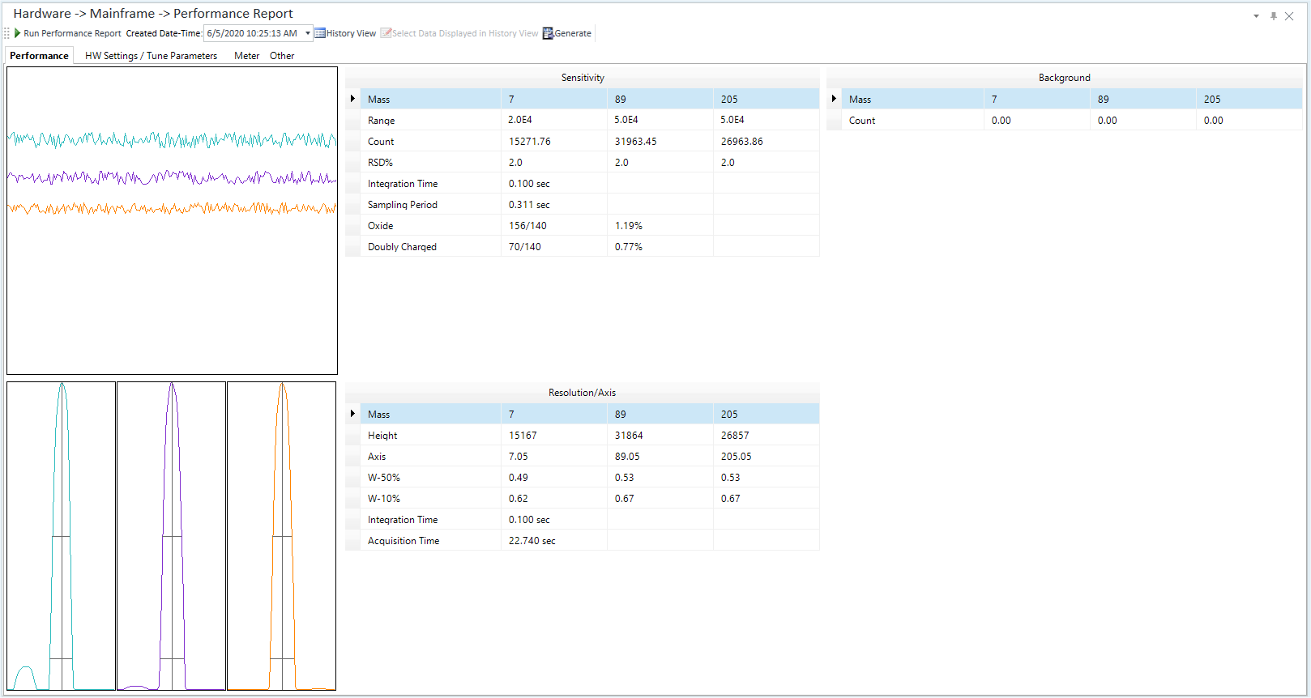Click the Resolution/Axis Mass row indicator arrow
This screenshot has width=1311, height=698.
(x=352, y=414)
